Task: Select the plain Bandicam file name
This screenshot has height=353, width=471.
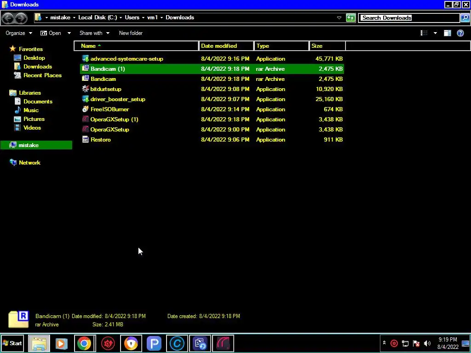Action: coord(103,79)
